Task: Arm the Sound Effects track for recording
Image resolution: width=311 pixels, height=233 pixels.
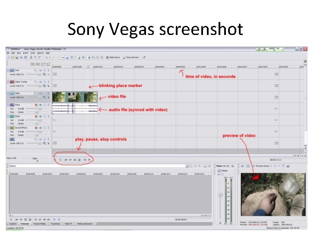Action: pyautogui.click(x=36, y=128)
